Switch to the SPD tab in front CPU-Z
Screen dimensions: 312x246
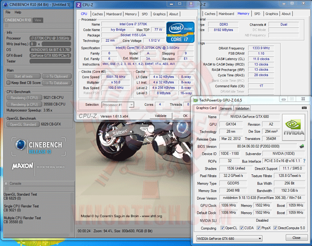pos(145,14)
